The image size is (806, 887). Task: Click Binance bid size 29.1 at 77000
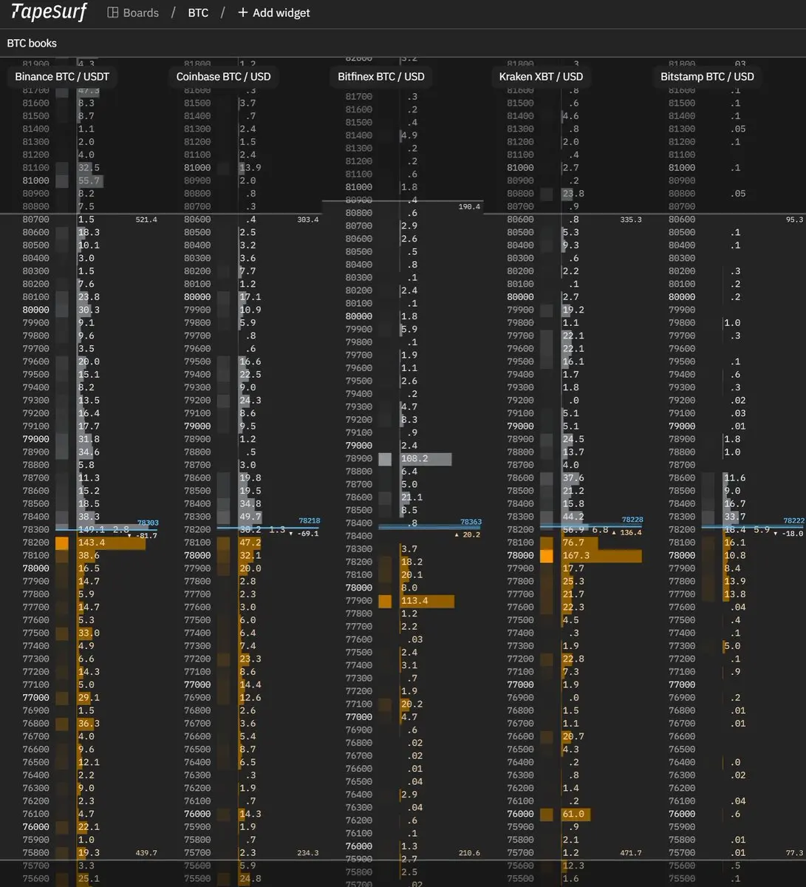pyautogui.click(x=89, y=698)
